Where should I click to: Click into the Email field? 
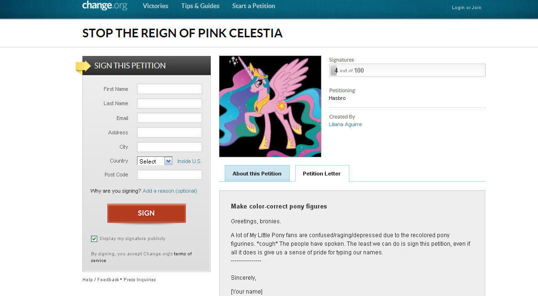point(169,118)
